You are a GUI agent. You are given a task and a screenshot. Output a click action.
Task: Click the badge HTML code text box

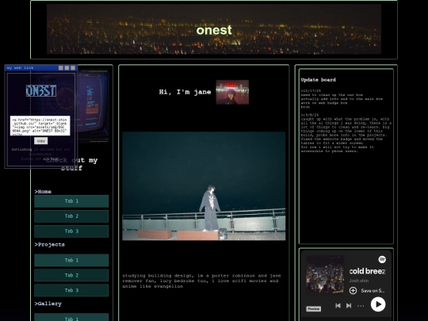[40, 125]
